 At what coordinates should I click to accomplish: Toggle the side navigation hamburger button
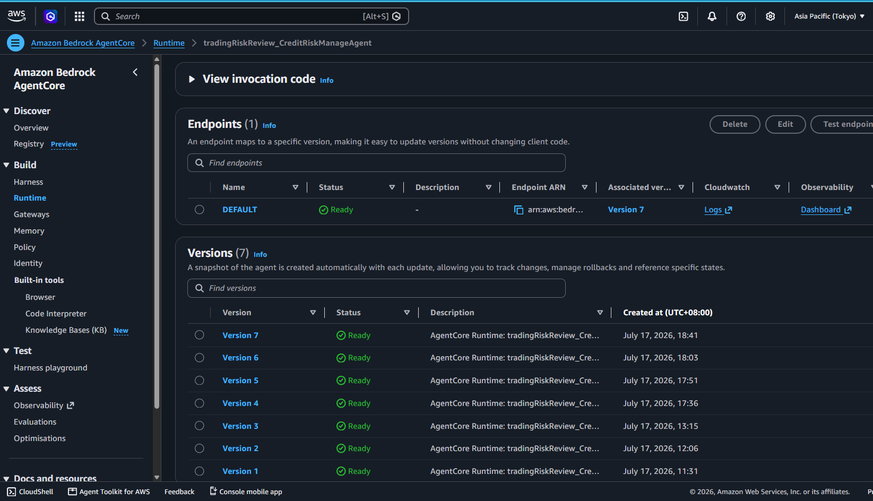pyautogui.click(x=15, y=43)
